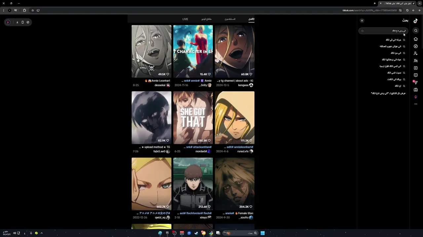Click the Upload plus-square icon

[x=416, y=68]
